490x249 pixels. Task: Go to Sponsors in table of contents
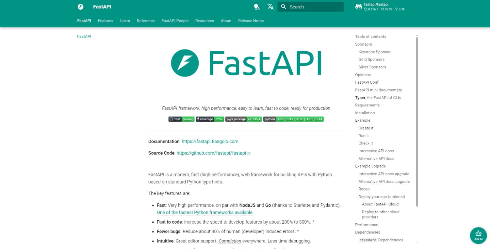(364, 44)
